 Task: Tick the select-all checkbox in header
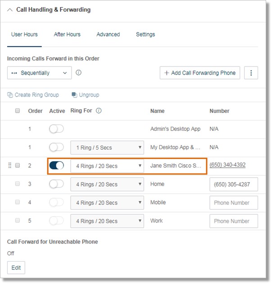[x=18, y=111]
